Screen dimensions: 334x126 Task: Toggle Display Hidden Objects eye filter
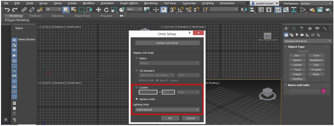pos(14,97)
